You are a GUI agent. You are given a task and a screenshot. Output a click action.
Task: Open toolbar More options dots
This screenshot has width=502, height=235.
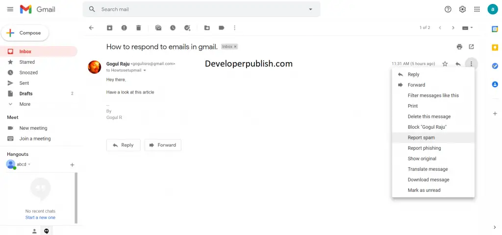tap(235, 28)
